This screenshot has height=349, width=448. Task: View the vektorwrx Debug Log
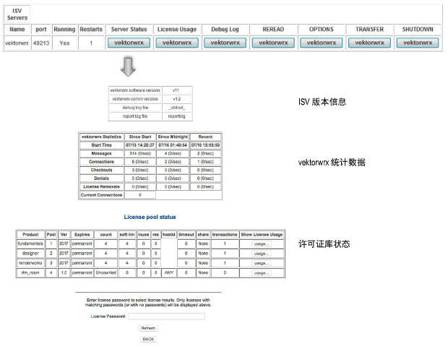[x=225, y=43]
